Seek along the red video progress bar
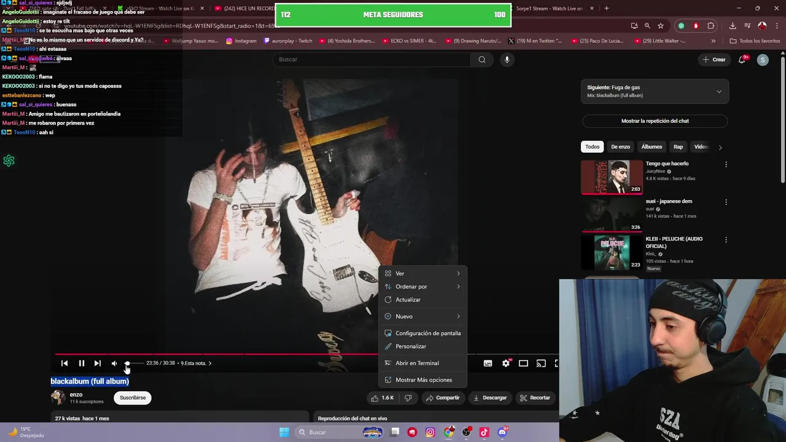786x442 pixels. [218, 354]
